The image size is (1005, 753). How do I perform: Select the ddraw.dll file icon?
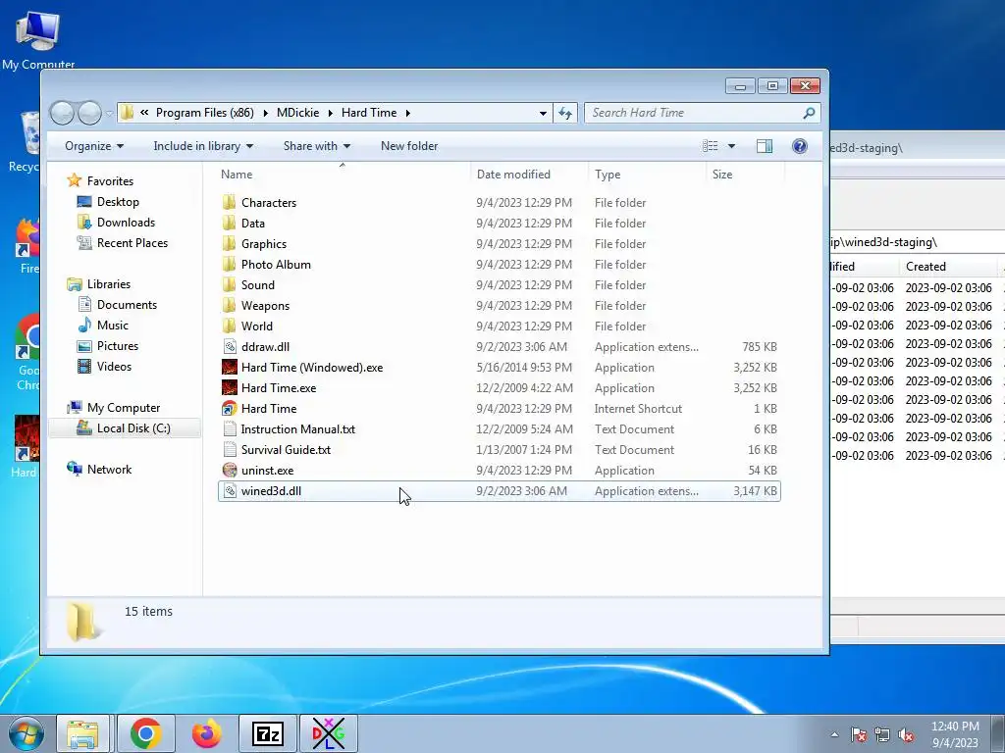click(230, 347)
